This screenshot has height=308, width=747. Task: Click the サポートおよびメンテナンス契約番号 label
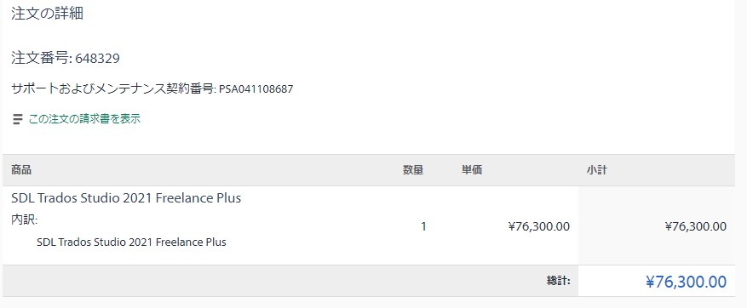114,88
